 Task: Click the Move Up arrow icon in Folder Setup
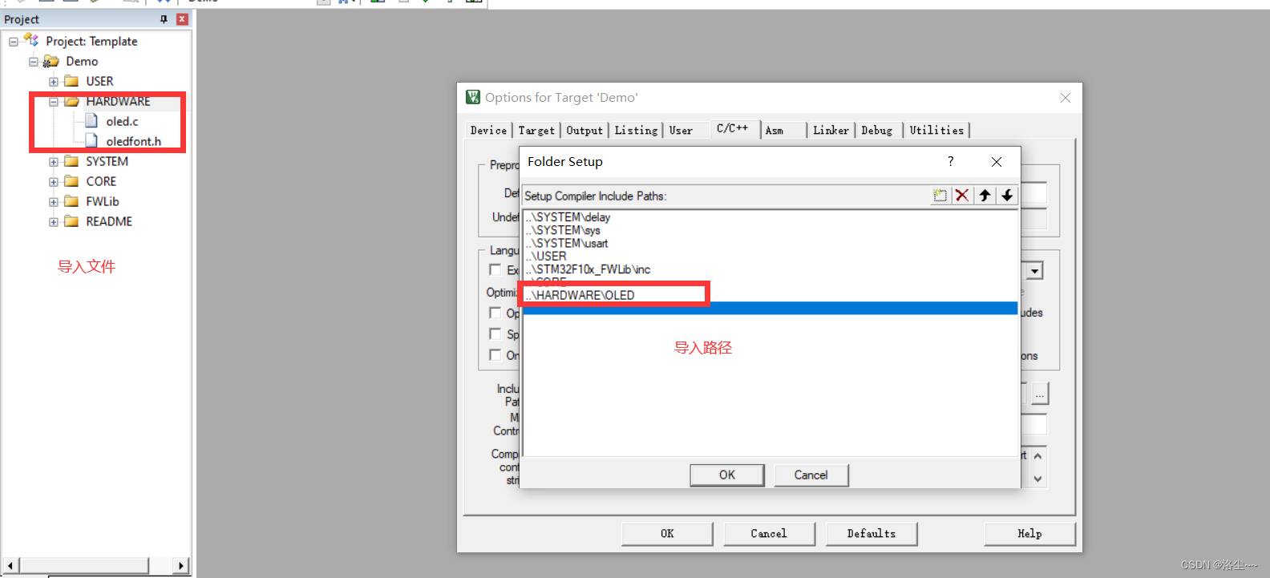(x=985, y=195)
